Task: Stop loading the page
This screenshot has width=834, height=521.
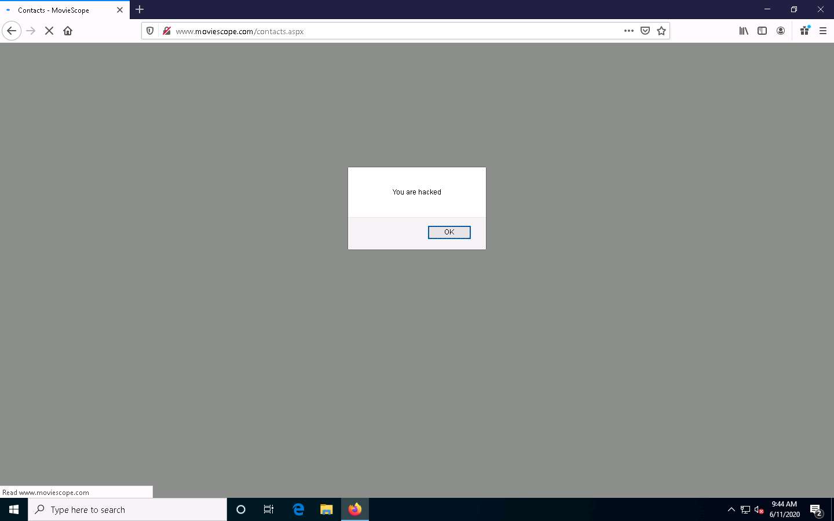Action: pos(49,31)
